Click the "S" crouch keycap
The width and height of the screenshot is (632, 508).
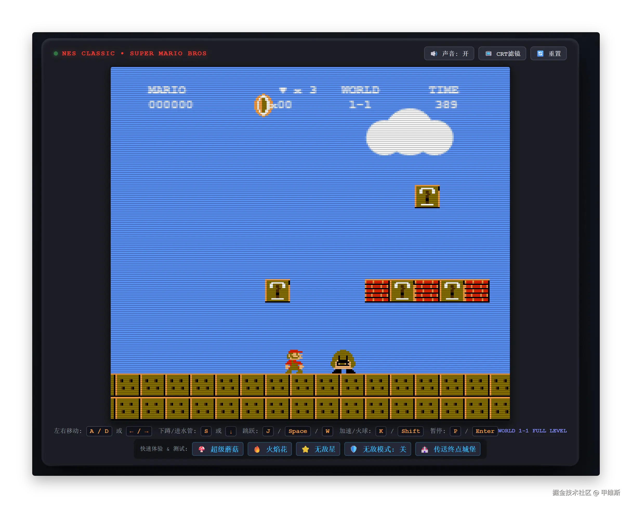click(206, 431)
